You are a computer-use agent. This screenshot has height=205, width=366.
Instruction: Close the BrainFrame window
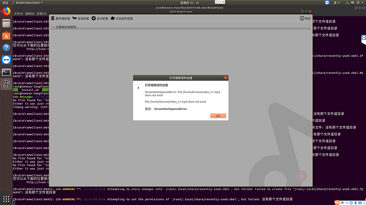click(310, 12)
